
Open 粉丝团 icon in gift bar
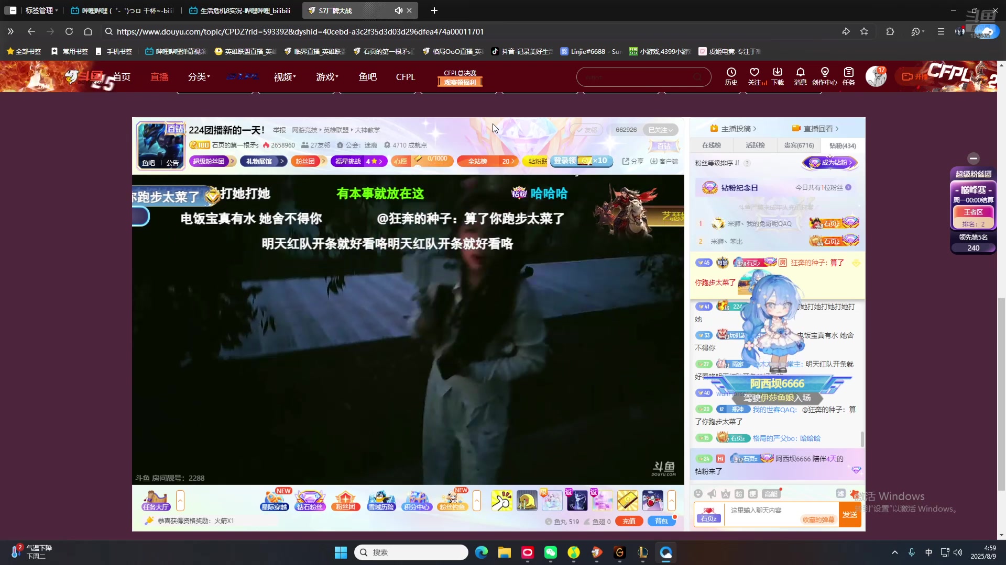(x=346, y=501)
